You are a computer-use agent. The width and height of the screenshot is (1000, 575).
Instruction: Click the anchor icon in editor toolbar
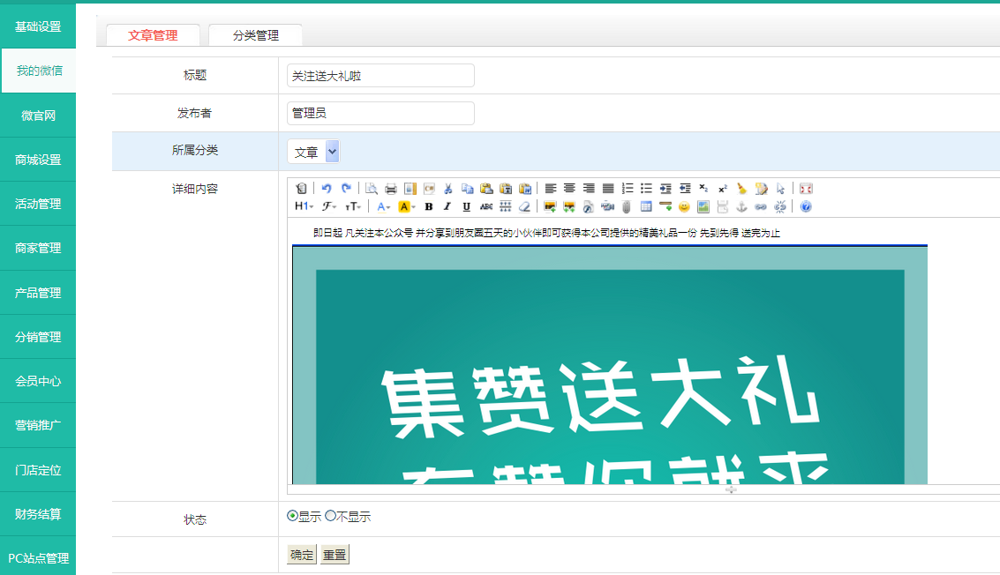[x=741, y=206]
